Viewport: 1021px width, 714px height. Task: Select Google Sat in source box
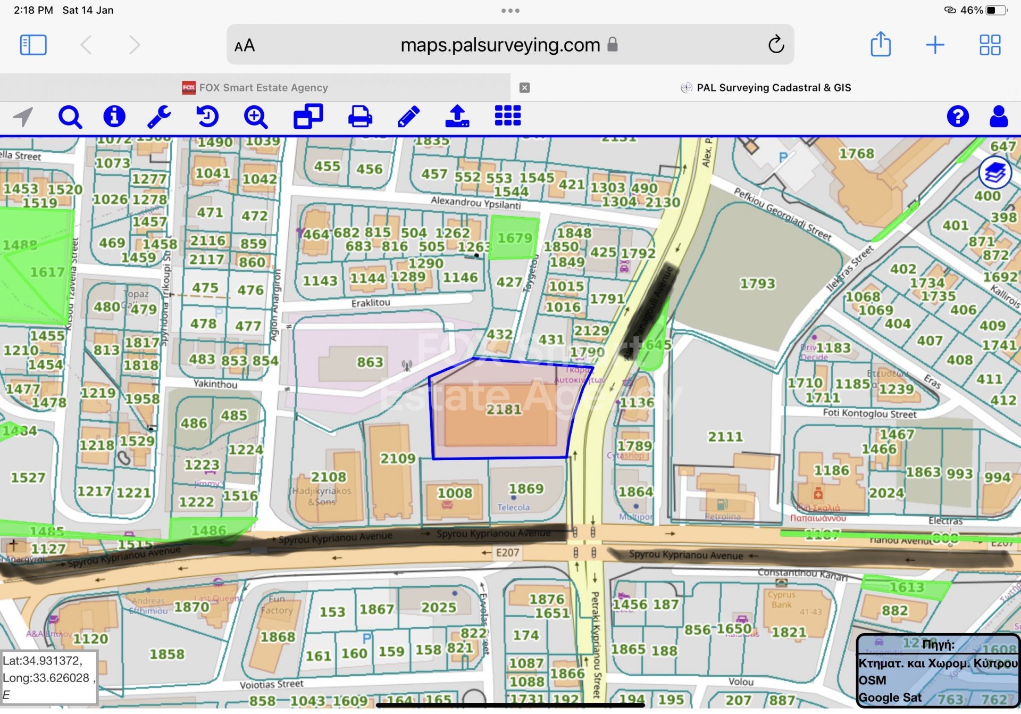890,698
